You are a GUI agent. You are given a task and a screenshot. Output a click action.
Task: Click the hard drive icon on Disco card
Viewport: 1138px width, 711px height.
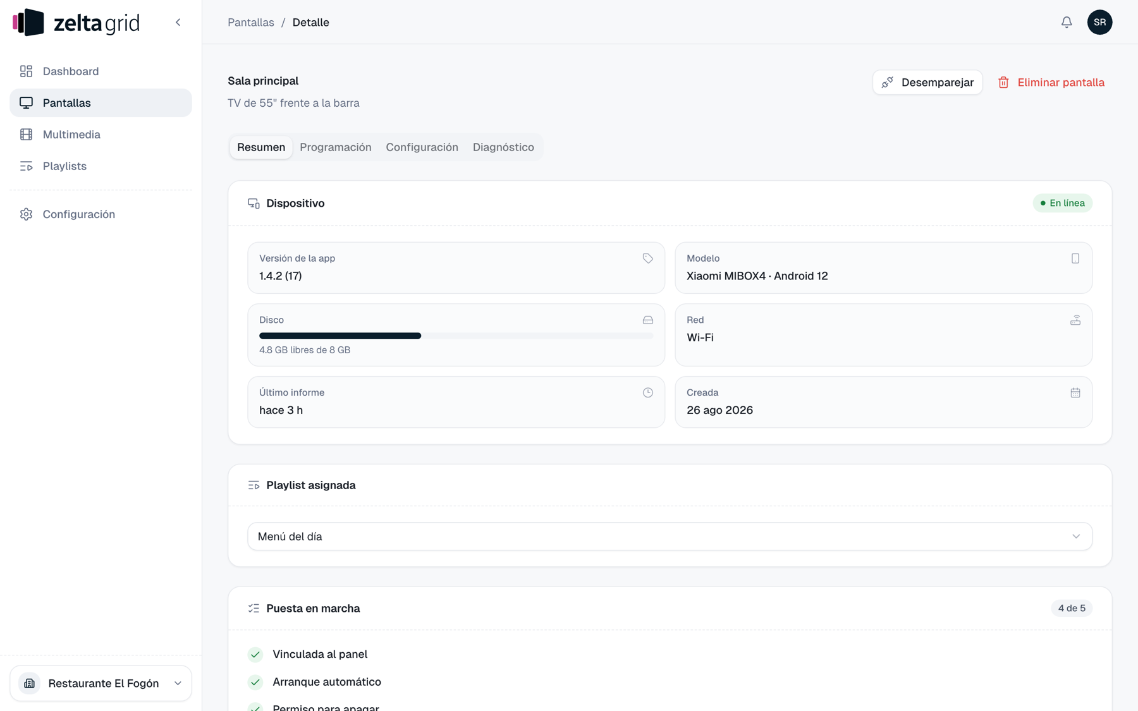point(648,320)
